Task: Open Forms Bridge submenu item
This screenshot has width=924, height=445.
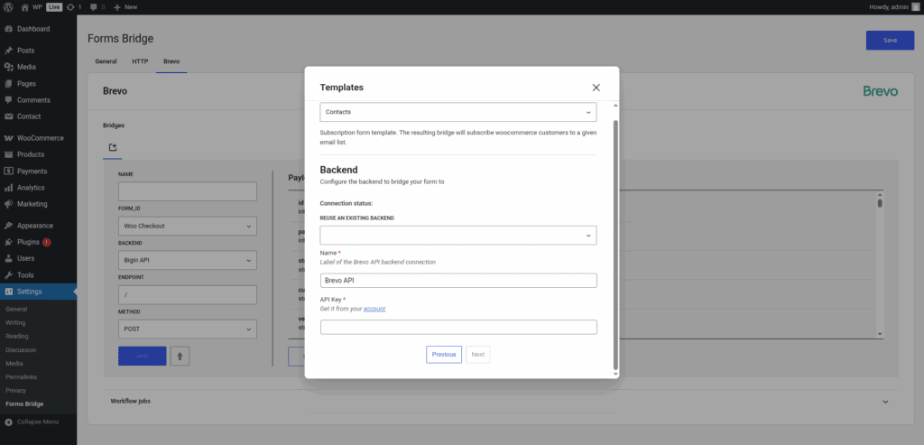Action: (24, 403)
